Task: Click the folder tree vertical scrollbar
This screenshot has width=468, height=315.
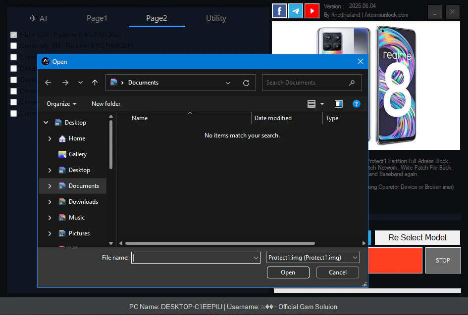Action: (111, 145)
